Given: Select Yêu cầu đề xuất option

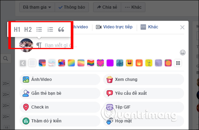Looking at the screenshot, I should tap(144, 93).
